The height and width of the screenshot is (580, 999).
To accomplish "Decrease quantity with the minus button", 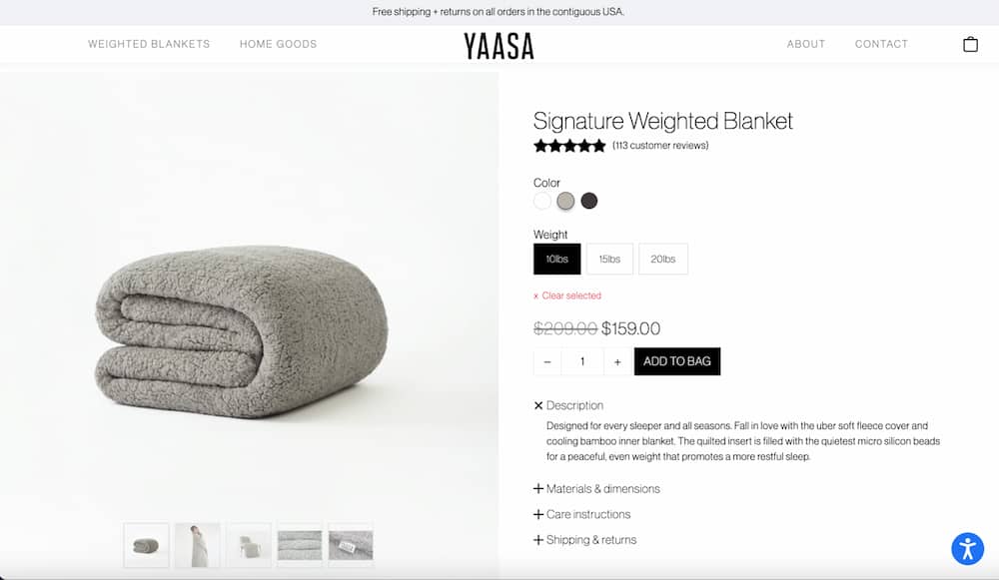I will pyautogui.click(x=547, y=361).
